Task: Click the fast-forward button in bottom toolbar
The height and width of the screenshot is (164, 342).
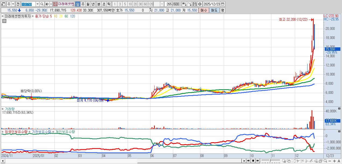Action: coord(257,161)
